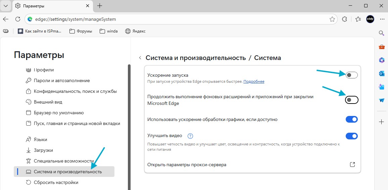Open the Яндекс bookmark
Image resolution: width=388 pixels, height=190 pixels.
(135, 31)
